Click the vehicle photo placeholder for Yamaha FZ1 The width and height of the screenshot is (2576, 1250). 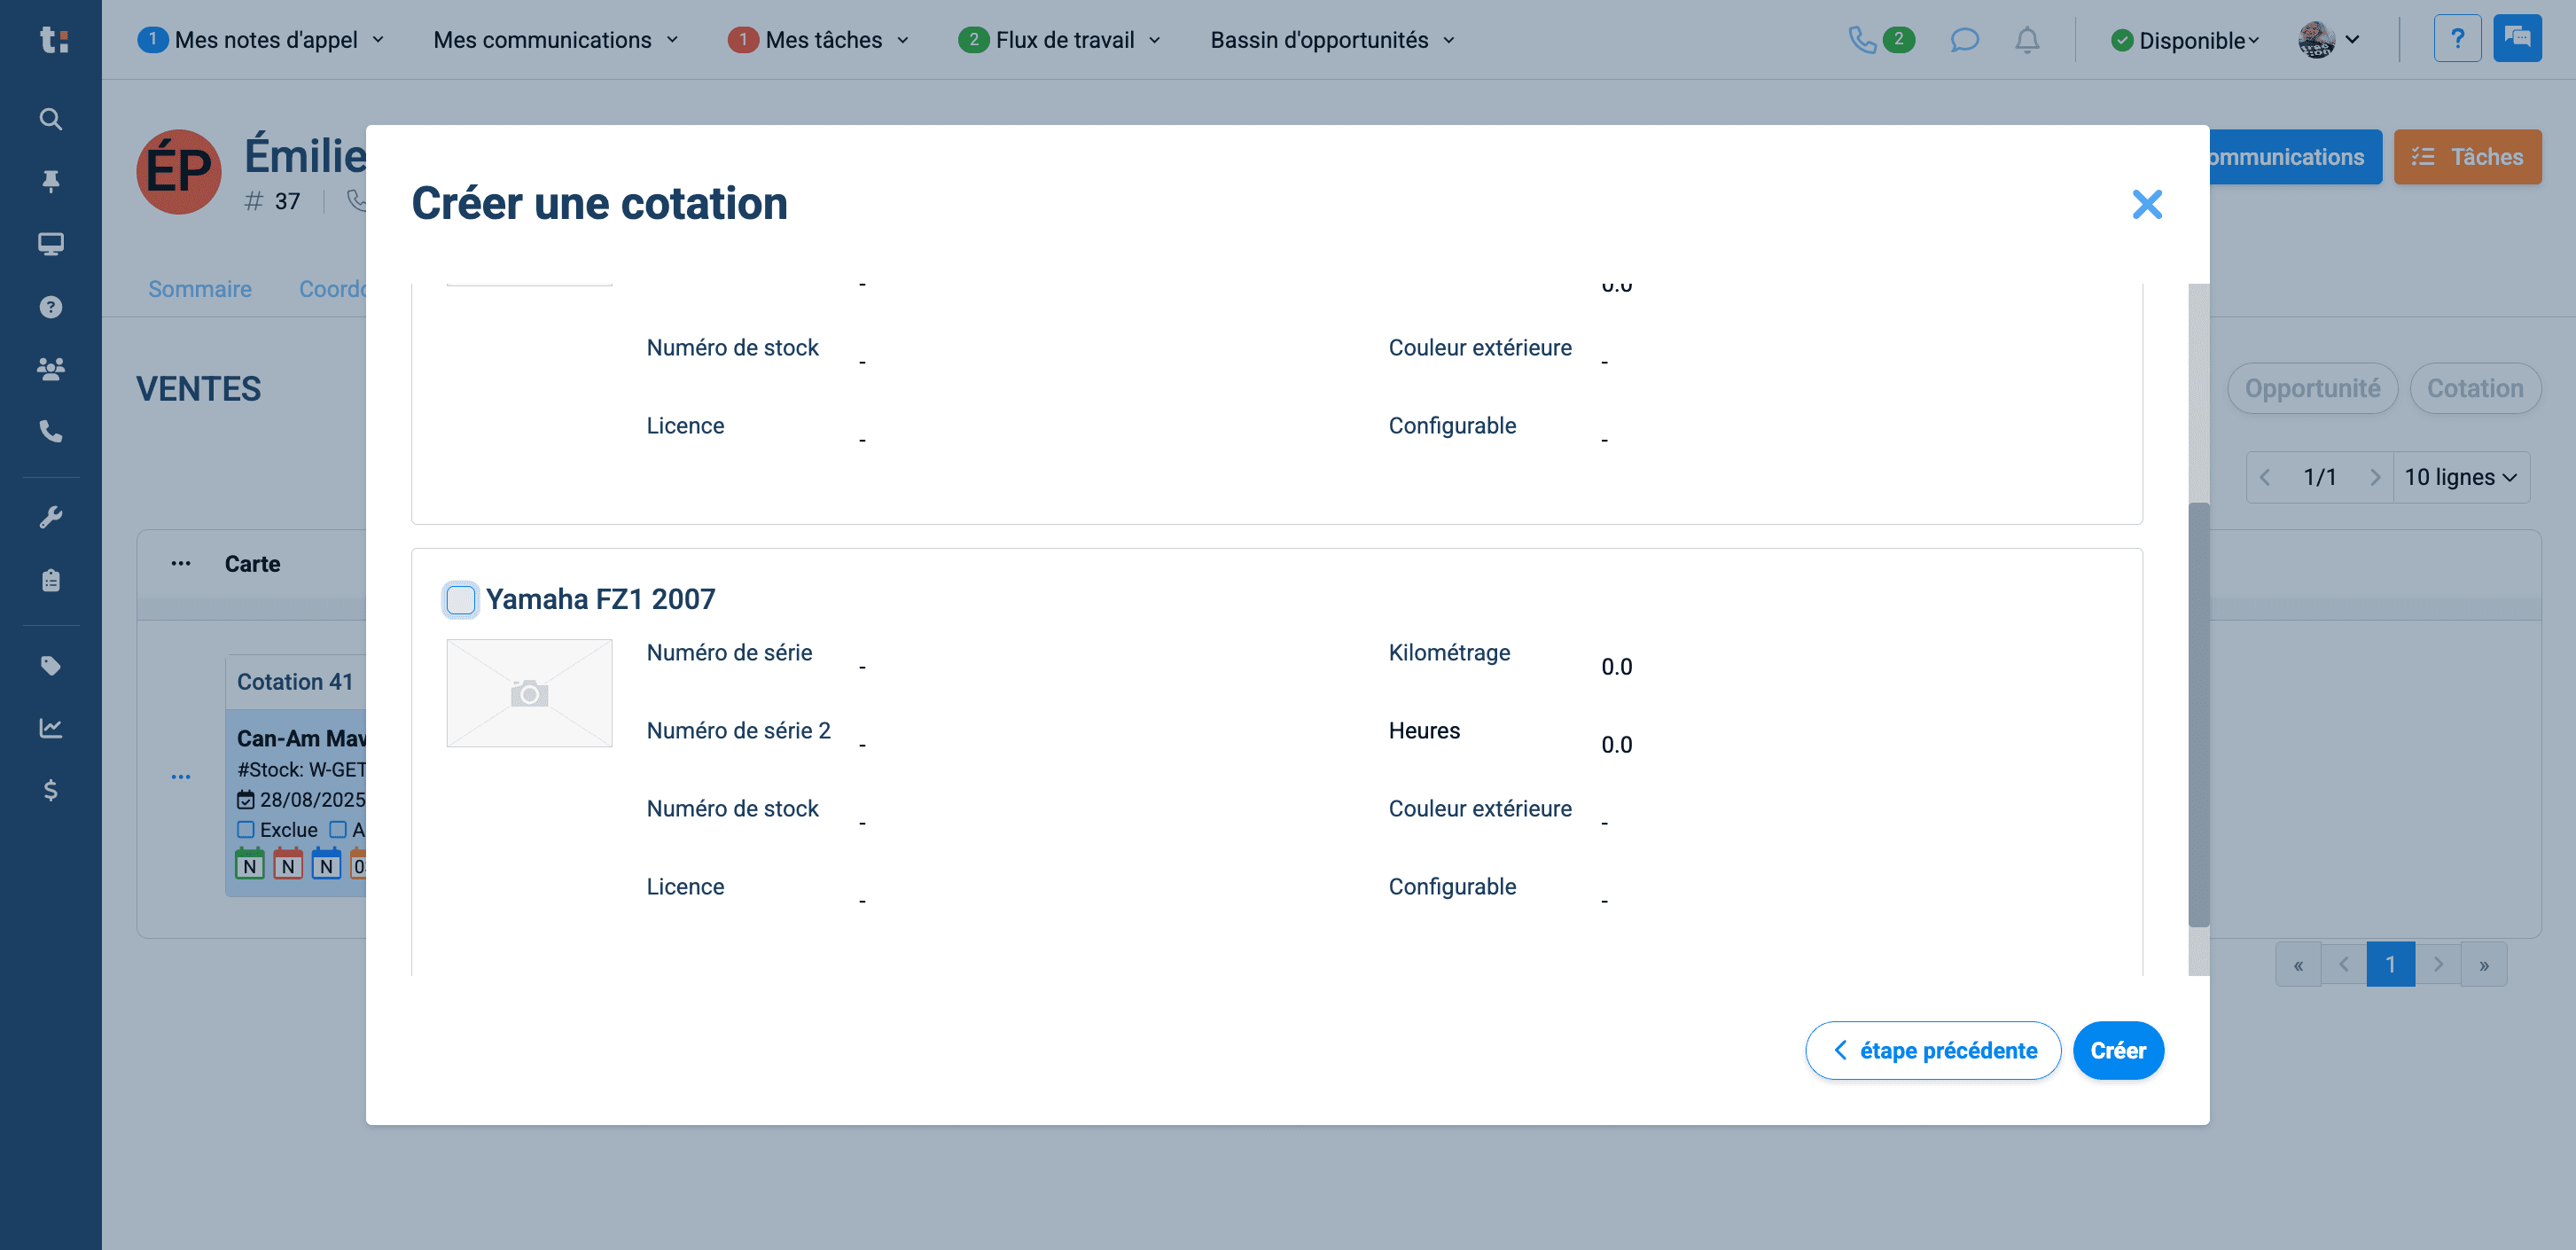pos(529,693)
